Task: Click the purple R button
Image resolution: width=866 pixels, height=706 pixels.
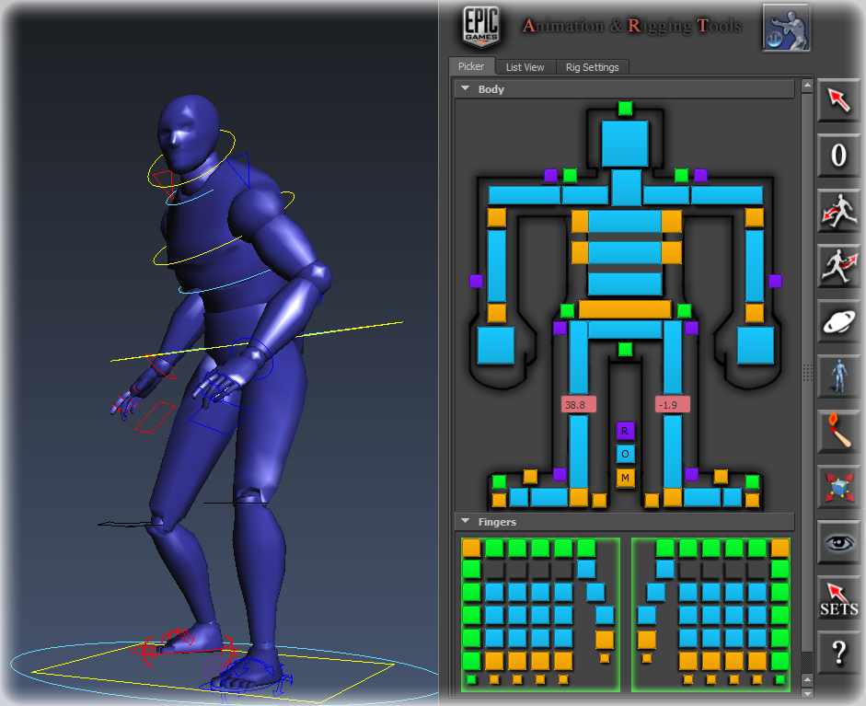Action: 625,431
